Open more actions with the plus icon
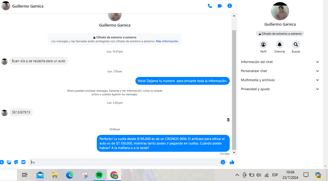Viewport: 328px width, 181px height. (2, 162)
